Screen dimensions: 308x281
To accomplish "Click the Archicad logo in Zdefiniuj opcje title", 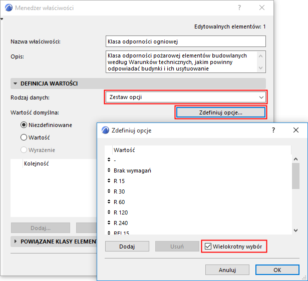I will tap(105, 130).
